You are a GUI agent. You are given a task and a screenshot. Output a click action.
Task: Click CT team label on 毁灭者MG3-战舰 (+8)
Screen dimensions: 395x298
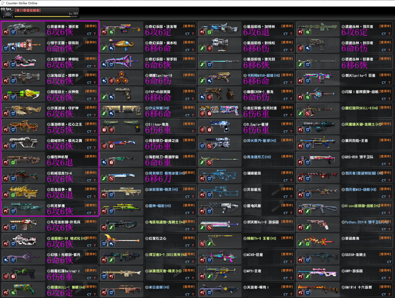pyautogui.click(x=384, y=197)
